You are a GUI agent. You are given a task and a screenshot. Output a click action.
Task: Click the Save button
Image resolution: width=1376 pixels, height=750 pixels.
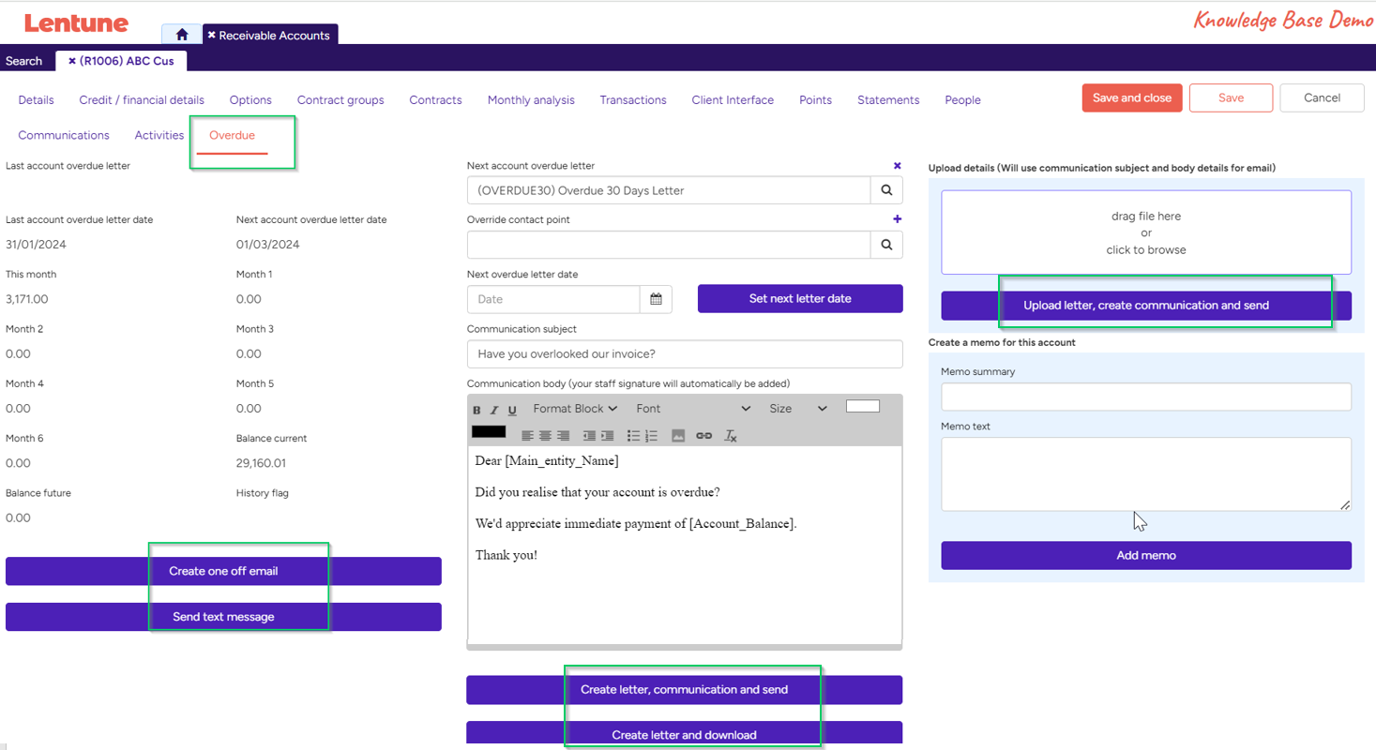(1231, 97)
